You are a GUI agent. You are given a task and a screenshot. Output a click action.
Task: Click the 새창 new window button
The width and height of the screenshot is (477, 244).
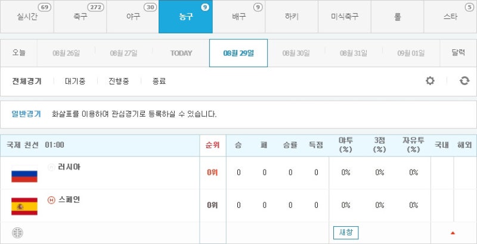click(346, 233)
